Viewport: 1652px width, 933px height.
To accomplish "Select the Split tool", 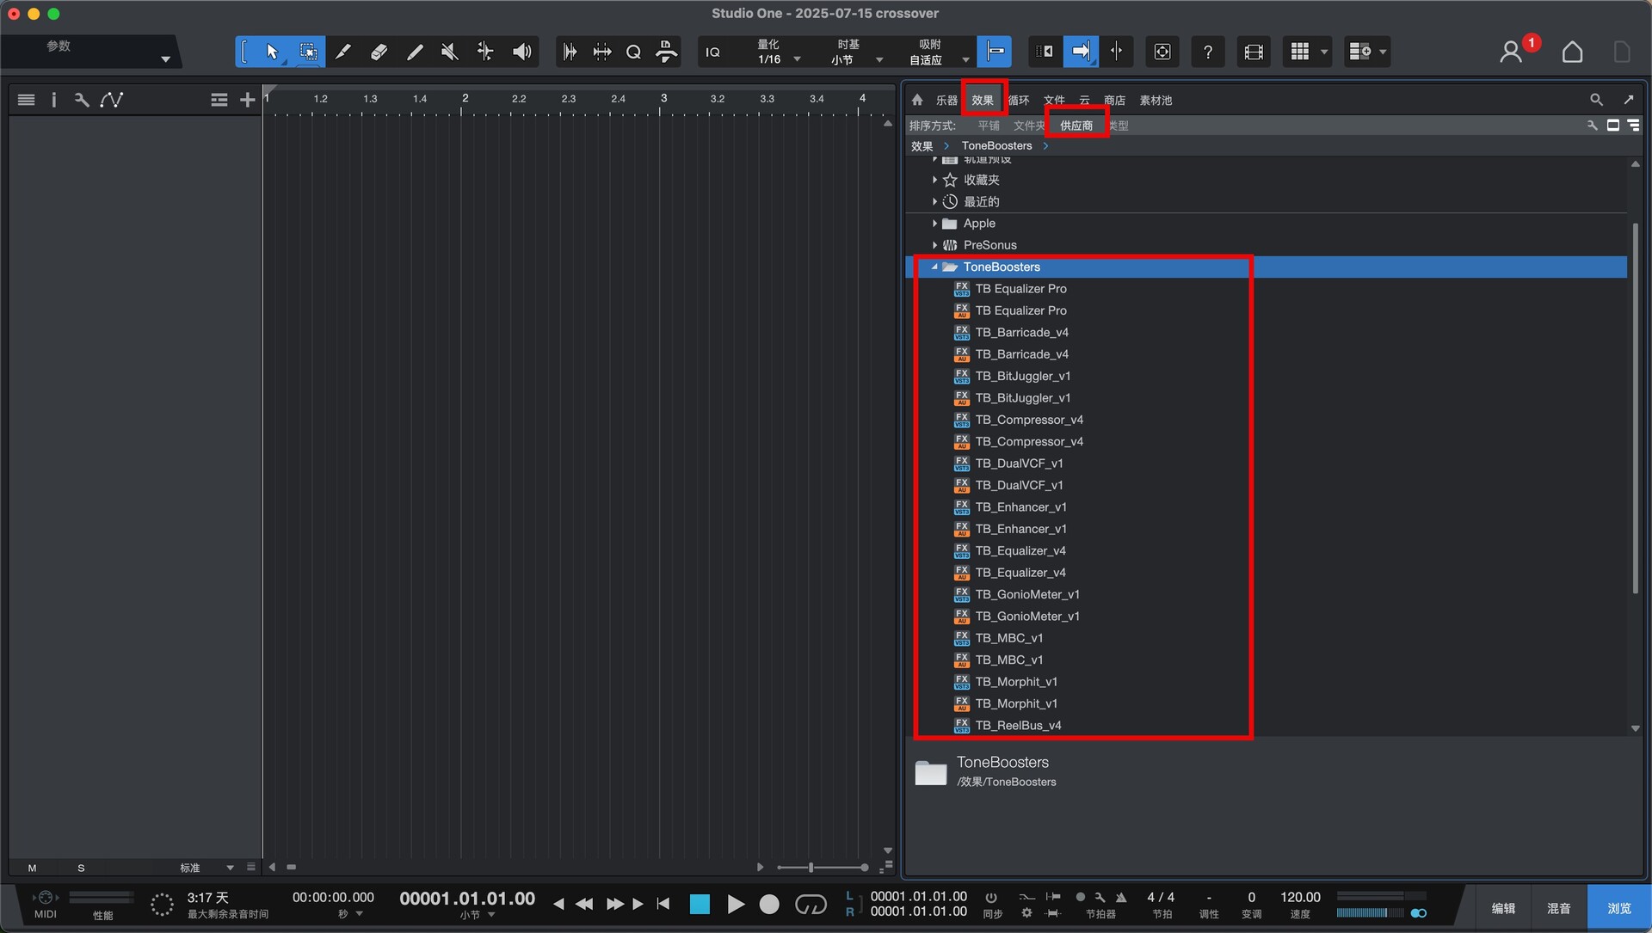I will 342,52.
